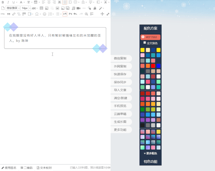This screenshot has height=171, width=215.
Task: Undo the last action
Action: tap(75, 14)
